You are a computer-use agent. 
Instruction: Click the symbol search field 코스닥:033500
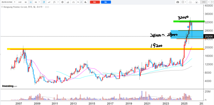point(7,2)
